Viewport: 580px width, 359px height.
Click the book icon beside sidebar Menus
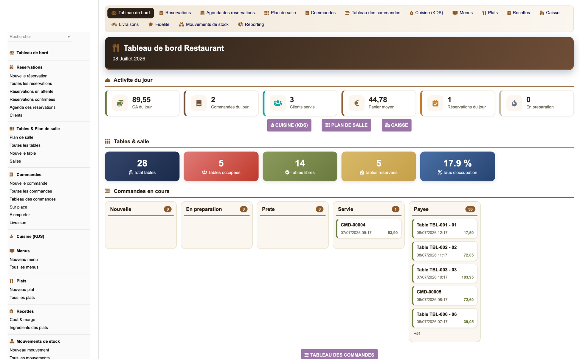coord(12,251)
